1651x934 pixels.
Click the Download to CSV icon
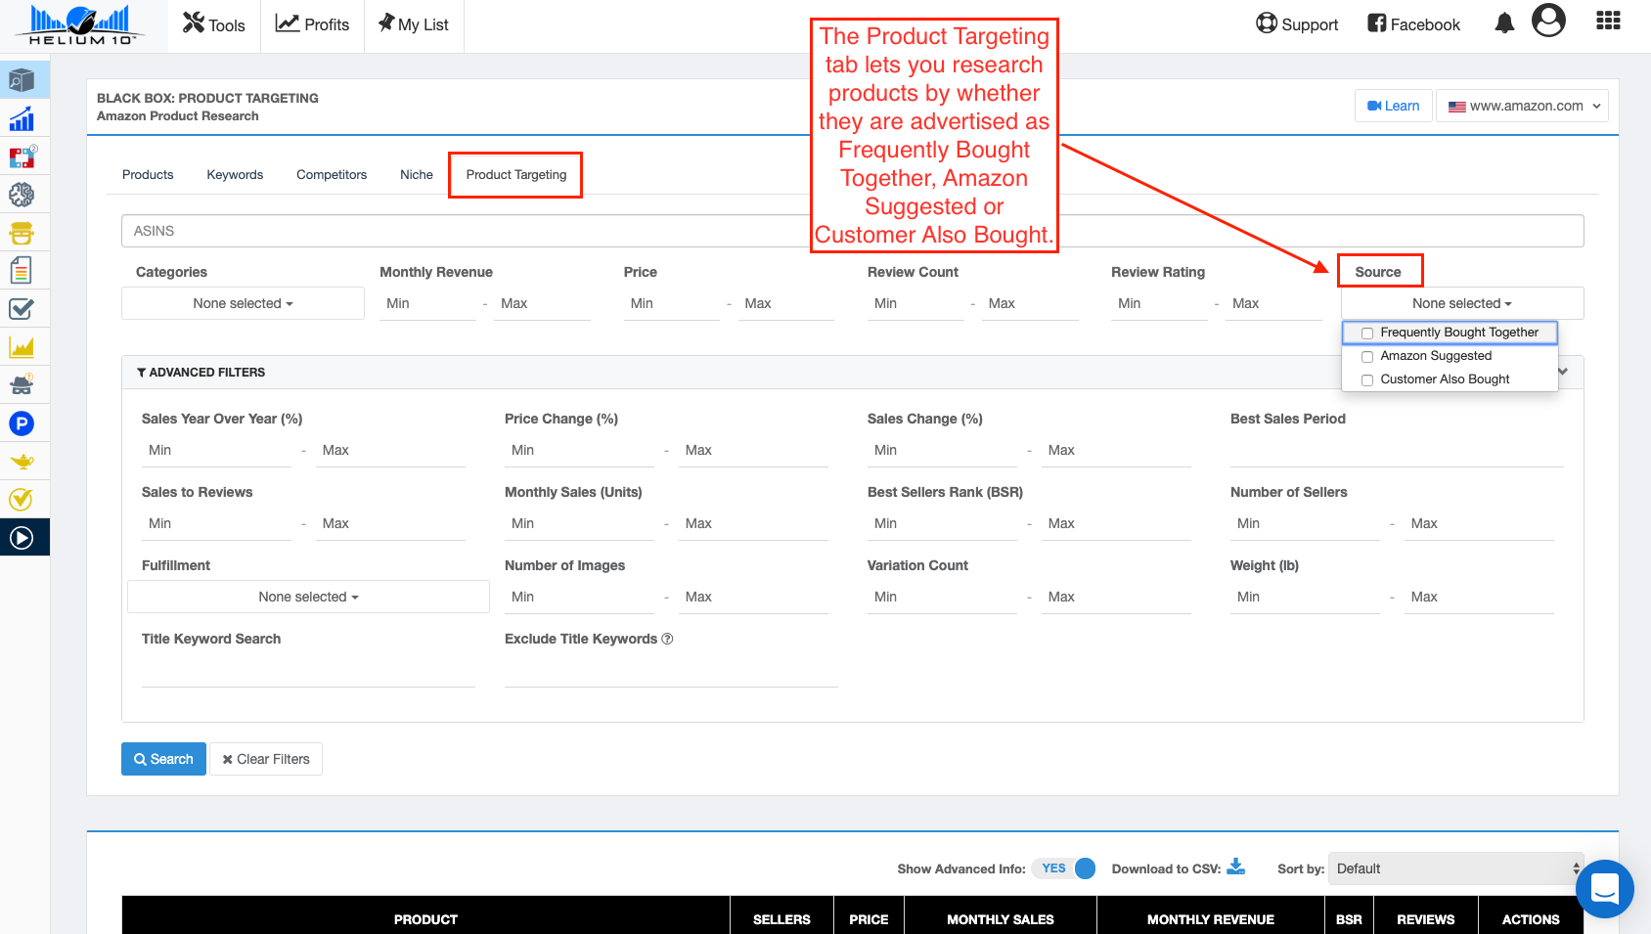(x=1236, y=867)
